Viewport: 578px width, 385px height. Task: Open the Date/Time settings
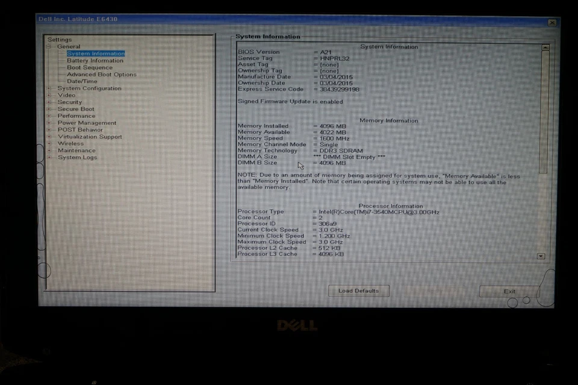pyautogui.click(x=82, y=81)
